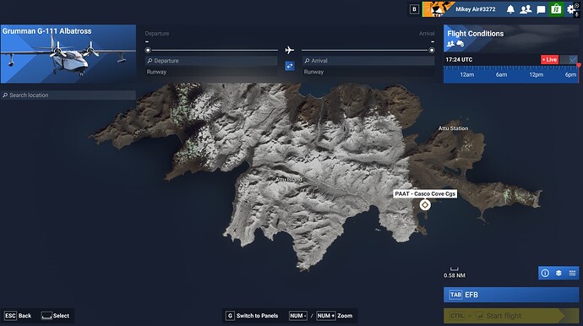Zoom in with NUM + button
The width and height of the screenshot is (583, 326).
(325, 316)
